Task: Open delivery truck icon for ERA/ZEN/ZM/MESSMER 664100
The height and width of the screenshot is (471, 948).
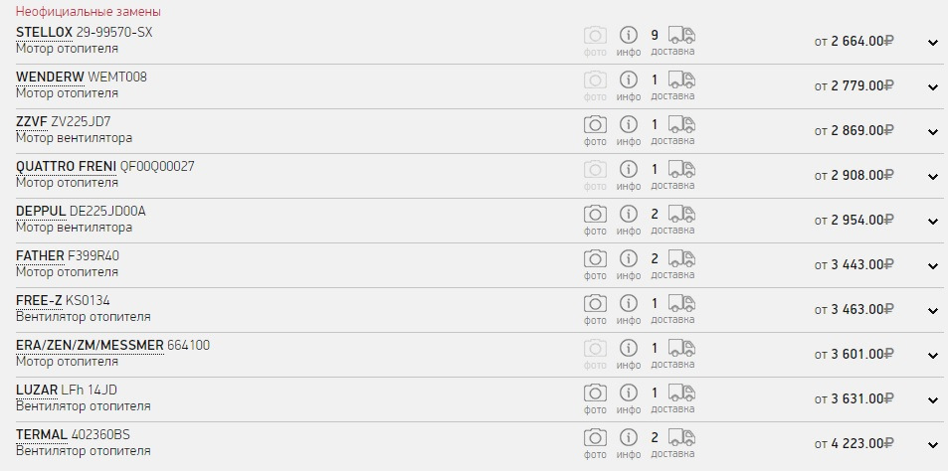Action: coord(681,348)
